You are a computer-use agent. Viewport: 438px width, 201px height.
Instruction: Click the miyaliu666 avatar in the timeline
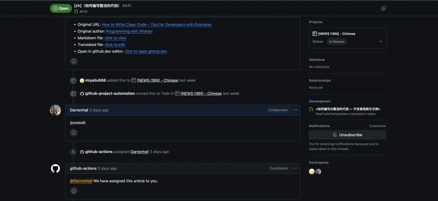click(x=82, y=80)
